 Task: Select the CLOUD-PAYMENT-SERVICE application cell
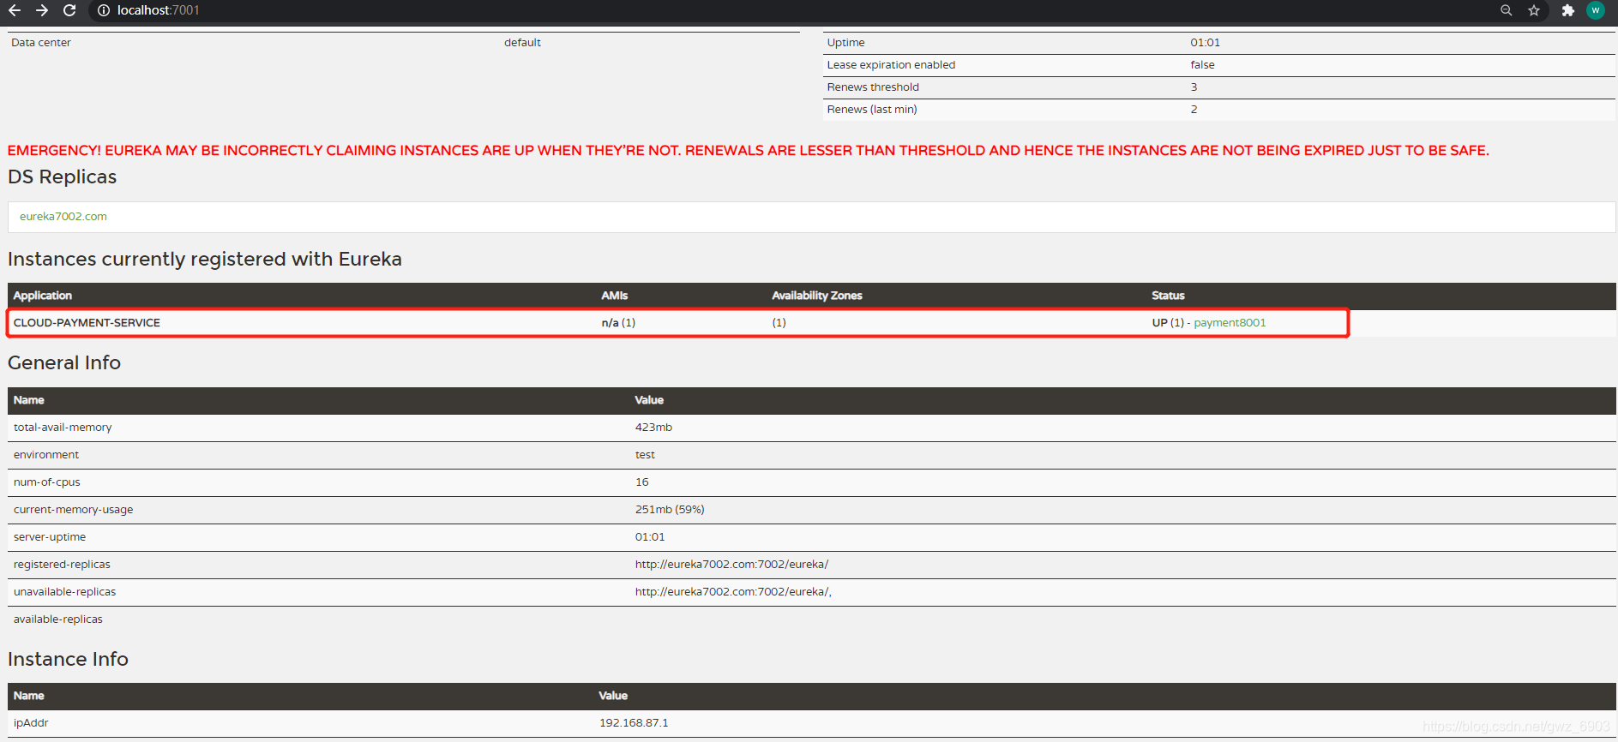[x=87, y=323]
